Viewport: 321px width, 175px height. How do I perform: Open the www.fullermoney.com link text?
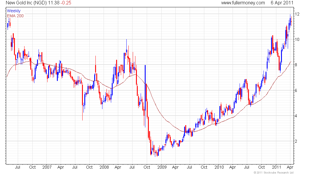point(243,3)
